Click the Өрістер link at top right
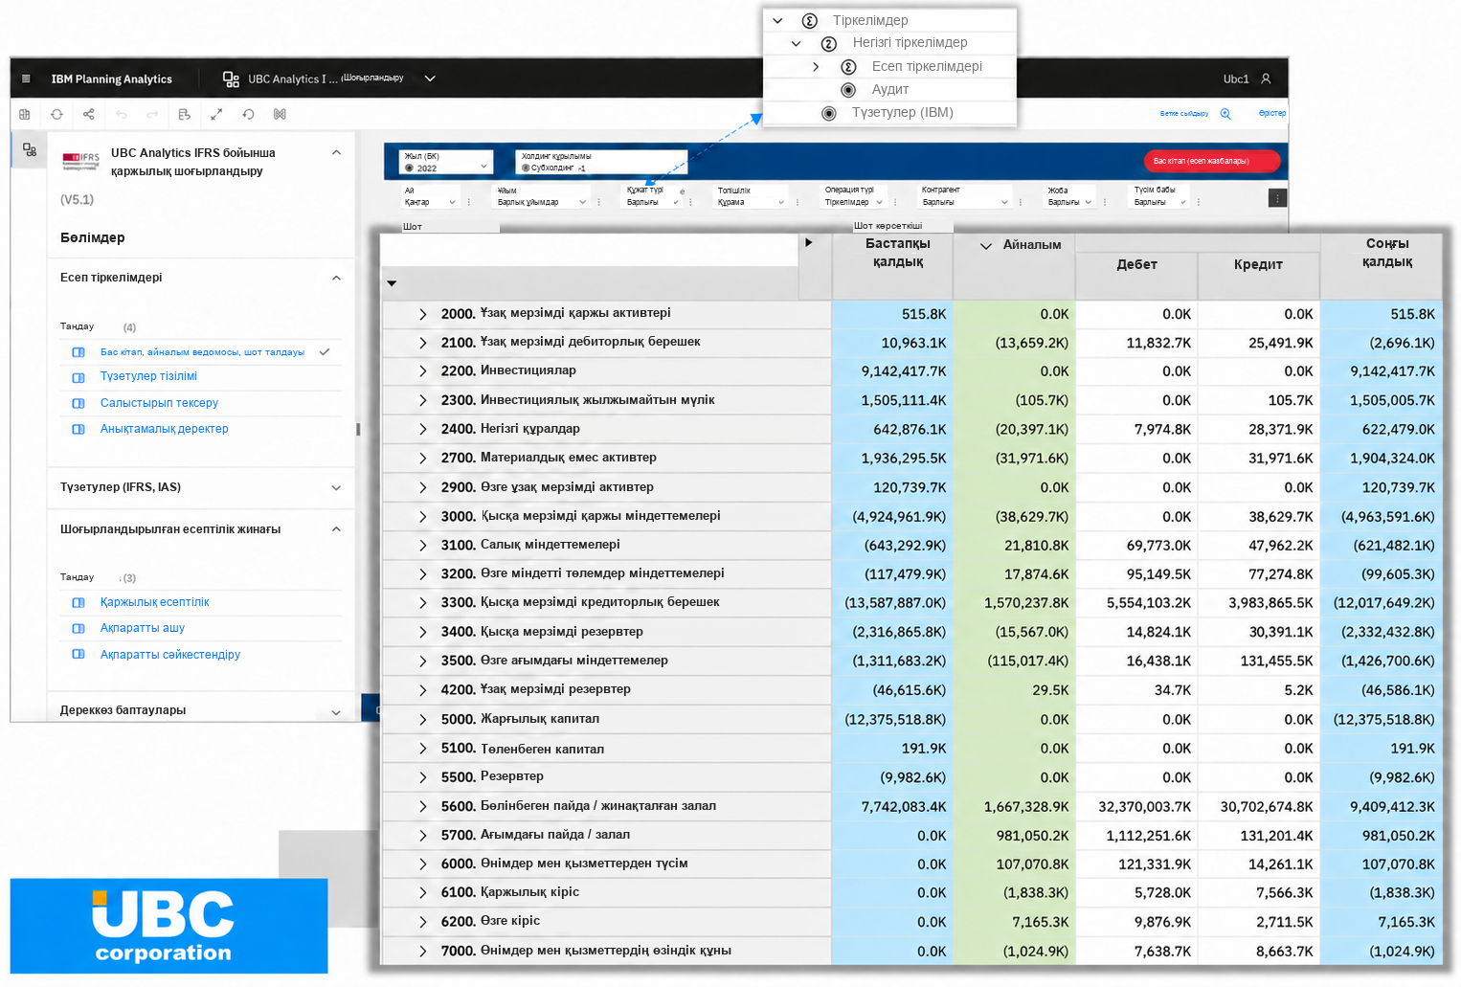This screenshot has width=1461, height=987. tap(1272, 113)
